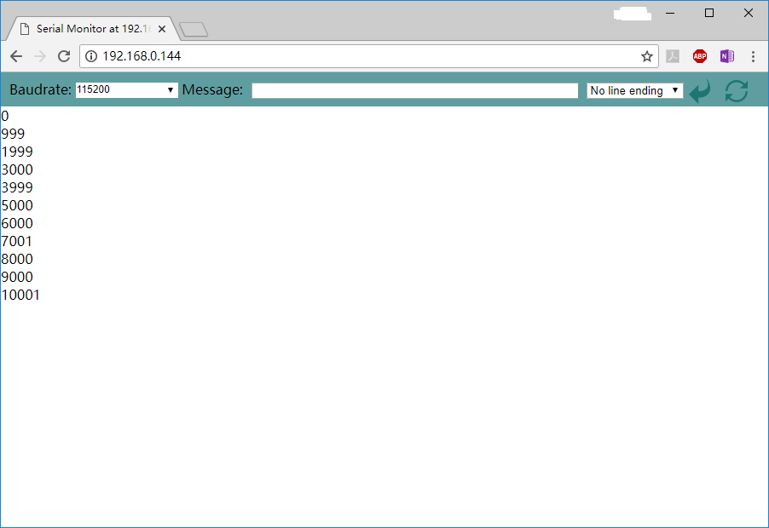The height and width of the screenshot is (528, 769).
Task: View site information for 192.168.0.144
Action: click(92, 56)
